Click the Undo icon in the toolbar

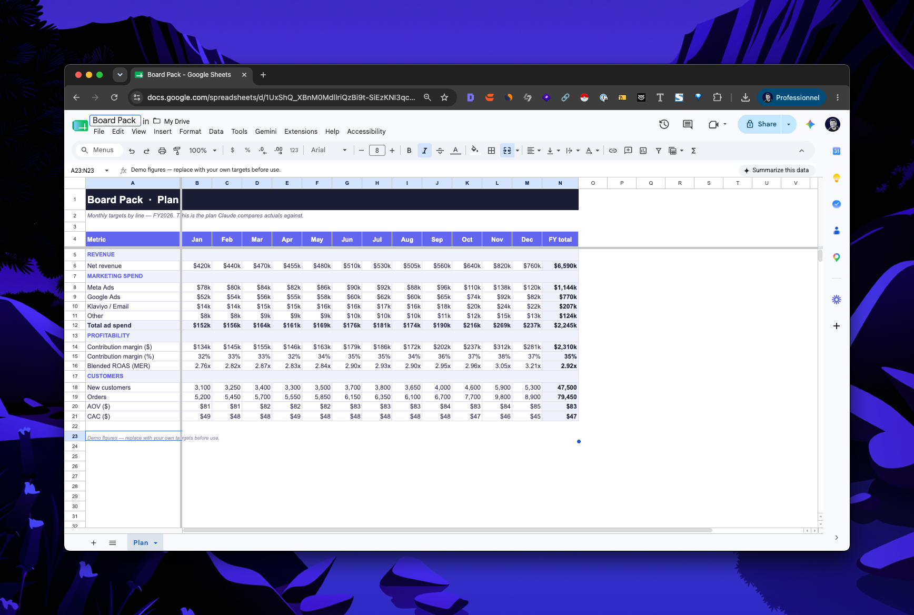[132, 151]
